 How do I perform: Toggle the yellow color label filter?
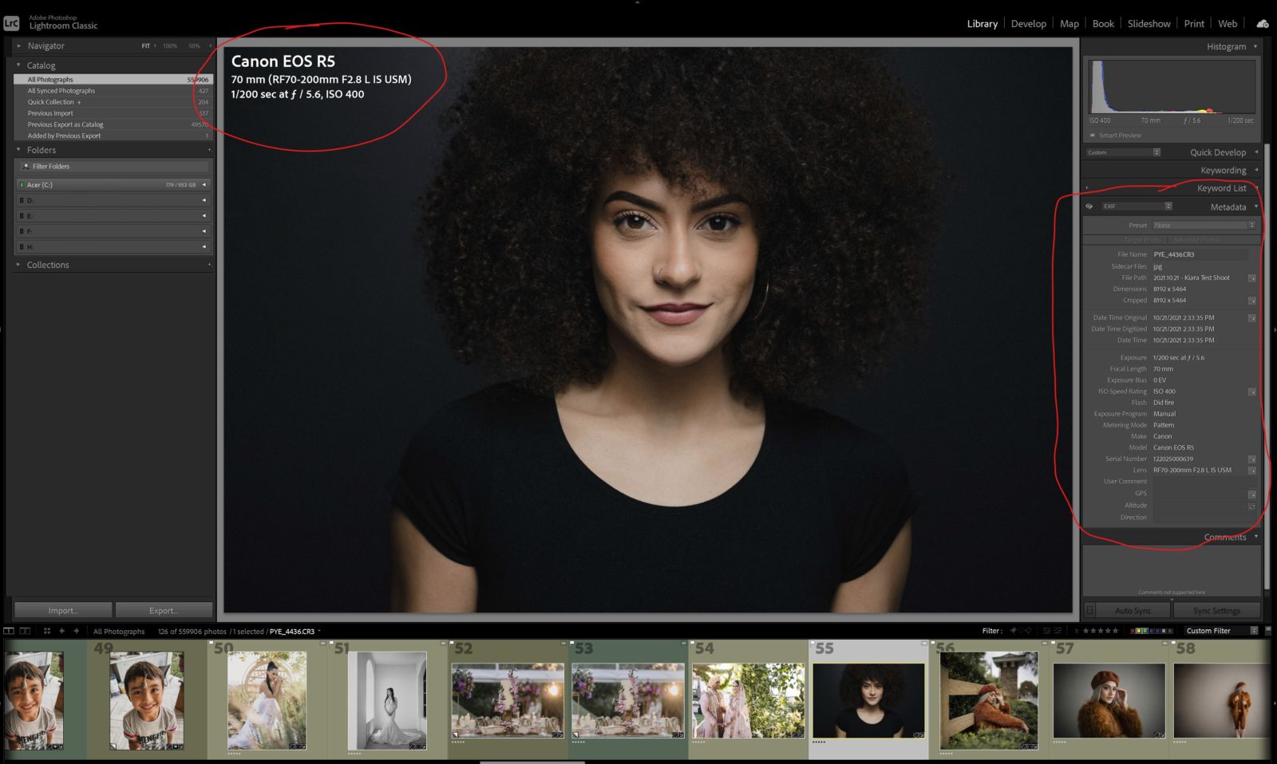coord(1139,631)
